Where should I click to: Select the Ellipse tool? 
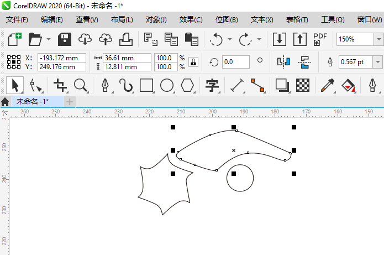click(x=167, y=85)
